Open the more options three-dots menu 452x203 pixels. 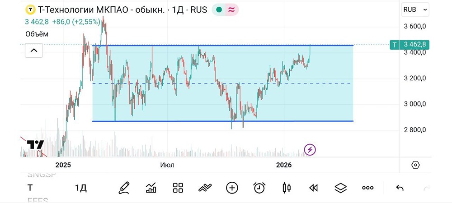click(368, 188)
